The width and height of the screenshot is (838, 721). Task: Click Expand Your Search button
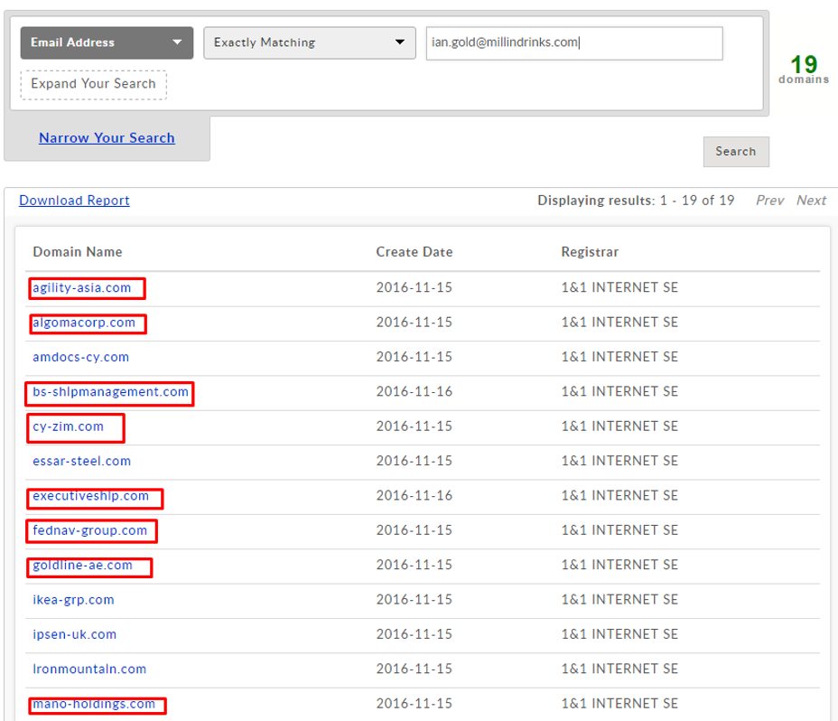pyautogui.click(x=94, y=85)
